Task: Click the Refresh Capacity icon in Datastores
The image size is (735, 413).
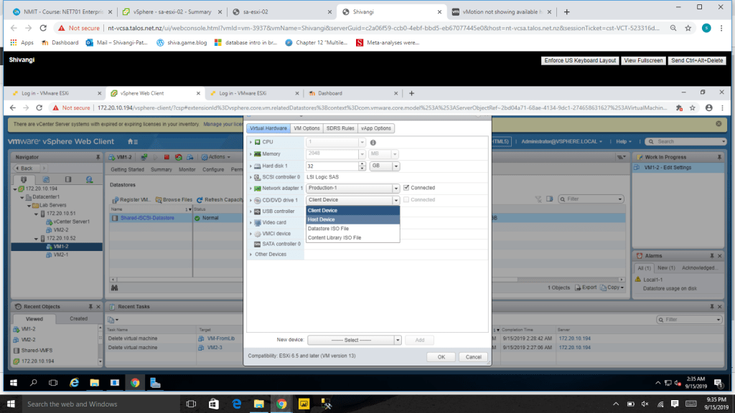Action: pyautogui.click(x=200, y=199)
